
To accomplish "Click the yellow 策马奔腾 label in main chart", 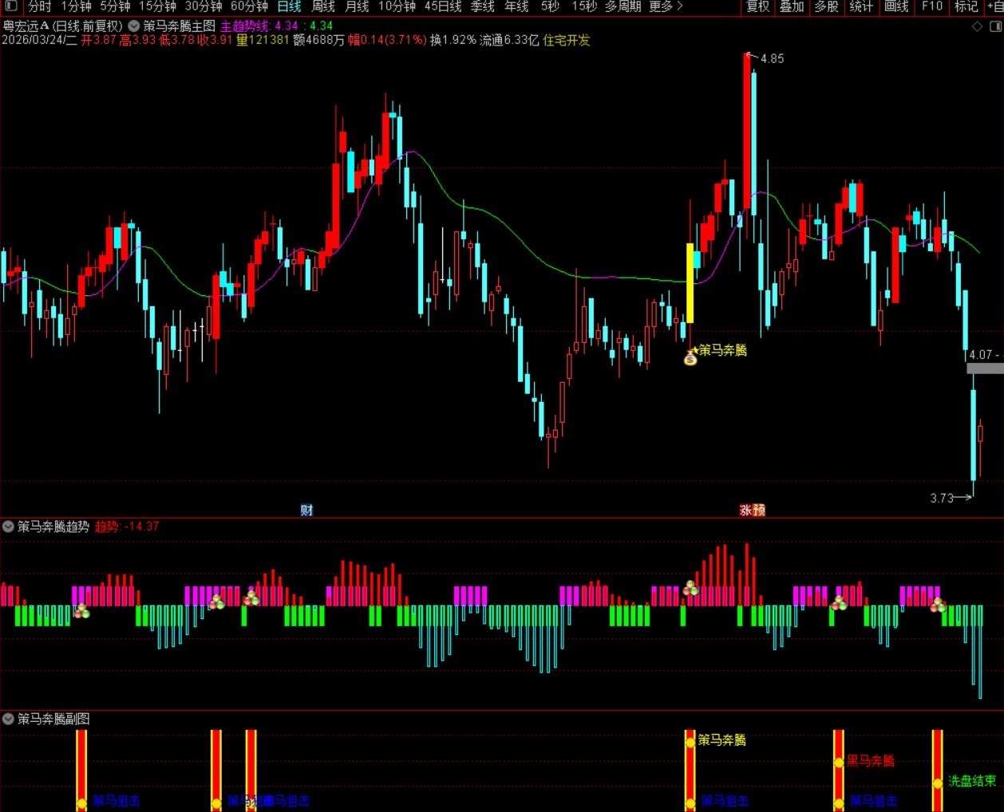I will pyautogui.click(x=723, y=350).
